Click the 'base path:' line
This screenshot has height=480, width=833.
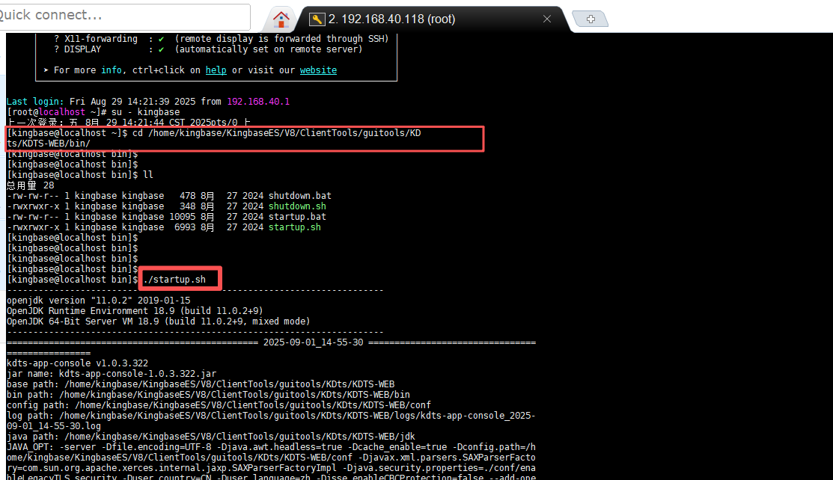(201, 384)
